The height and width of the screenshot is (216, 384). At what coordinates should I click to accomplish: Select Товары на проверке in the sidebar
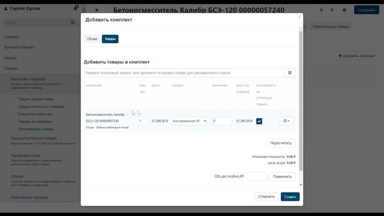point(35,121)
